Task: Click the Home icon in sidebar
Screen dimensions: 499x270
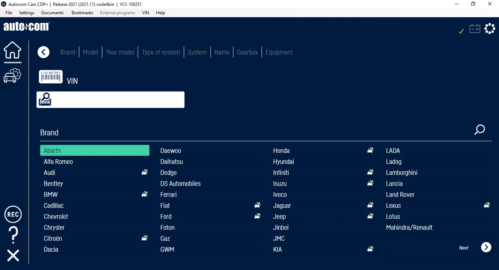Action: (x=12, y=50)
